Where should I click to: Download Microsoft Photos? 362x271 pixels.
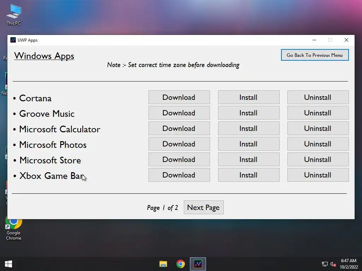(179, 144)
